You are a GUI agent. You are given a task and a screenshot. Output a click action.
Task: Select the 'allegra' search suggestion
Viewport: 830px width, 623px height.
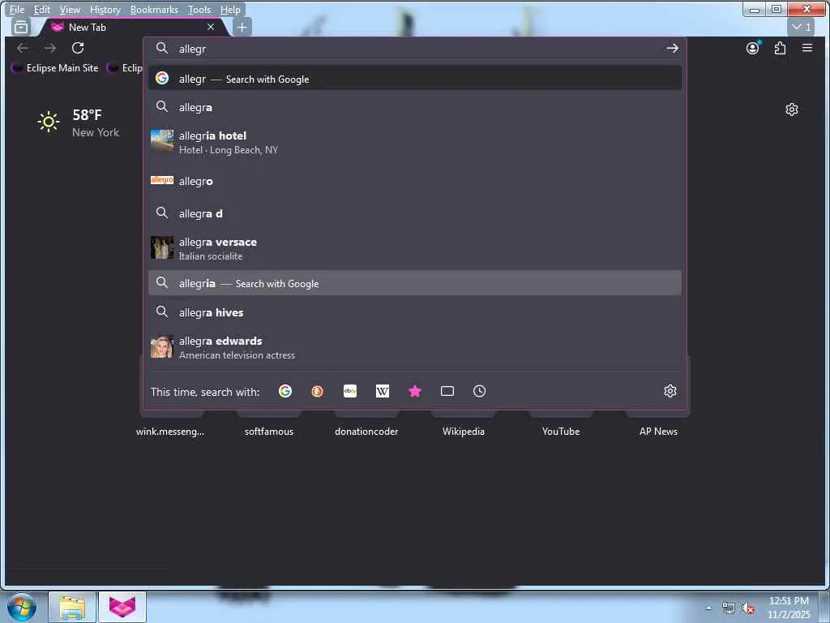click(415, 107)
